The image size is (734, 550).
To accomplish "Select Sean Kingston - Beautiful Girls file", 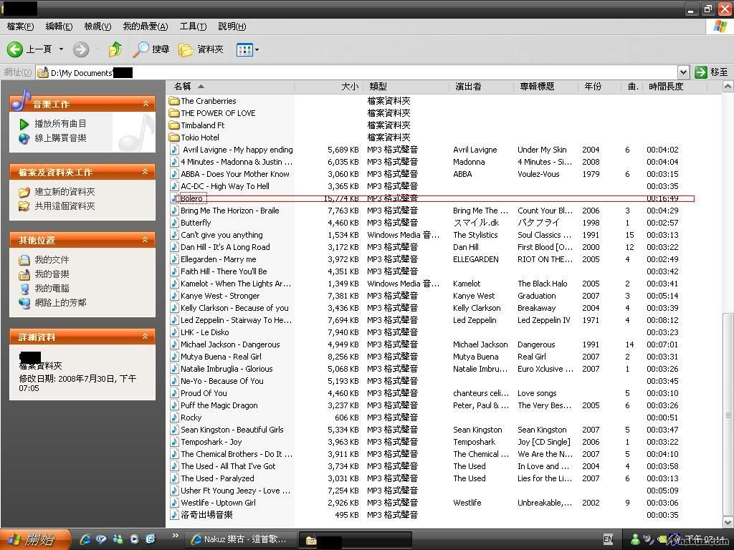I will point(232,430).
